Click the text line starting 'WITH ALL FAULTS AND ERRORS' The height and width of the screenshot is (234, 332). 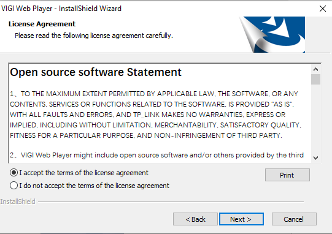[x=147, y=115]
